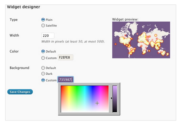Click the 'Widget designer' heading

click(24, 7)
